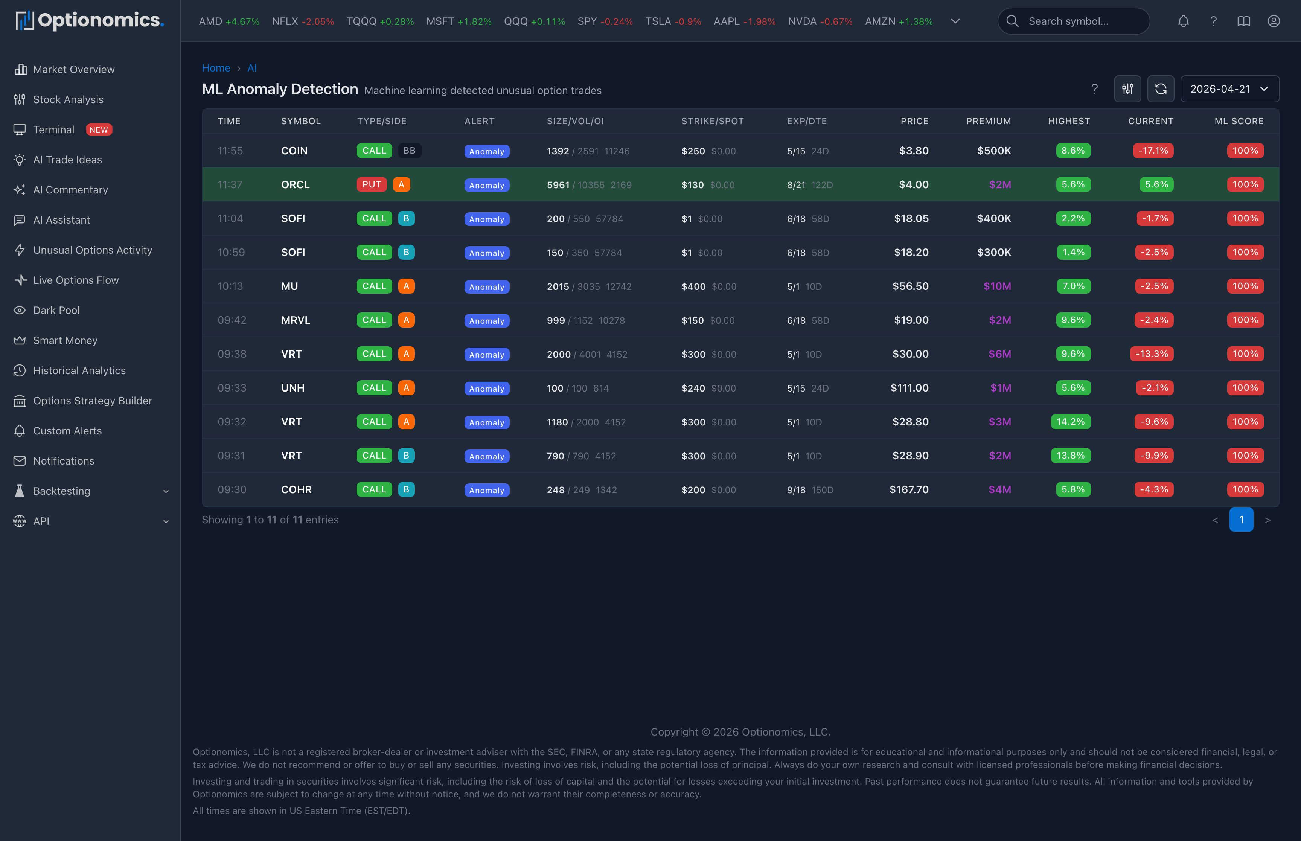Click the Home breadcrumb link

(216, 68)
